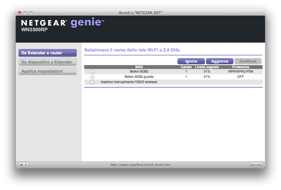The height and width of the screenshot is (190, 281).
Task: Open the Da Extender a router step
Action: (47, 53)
